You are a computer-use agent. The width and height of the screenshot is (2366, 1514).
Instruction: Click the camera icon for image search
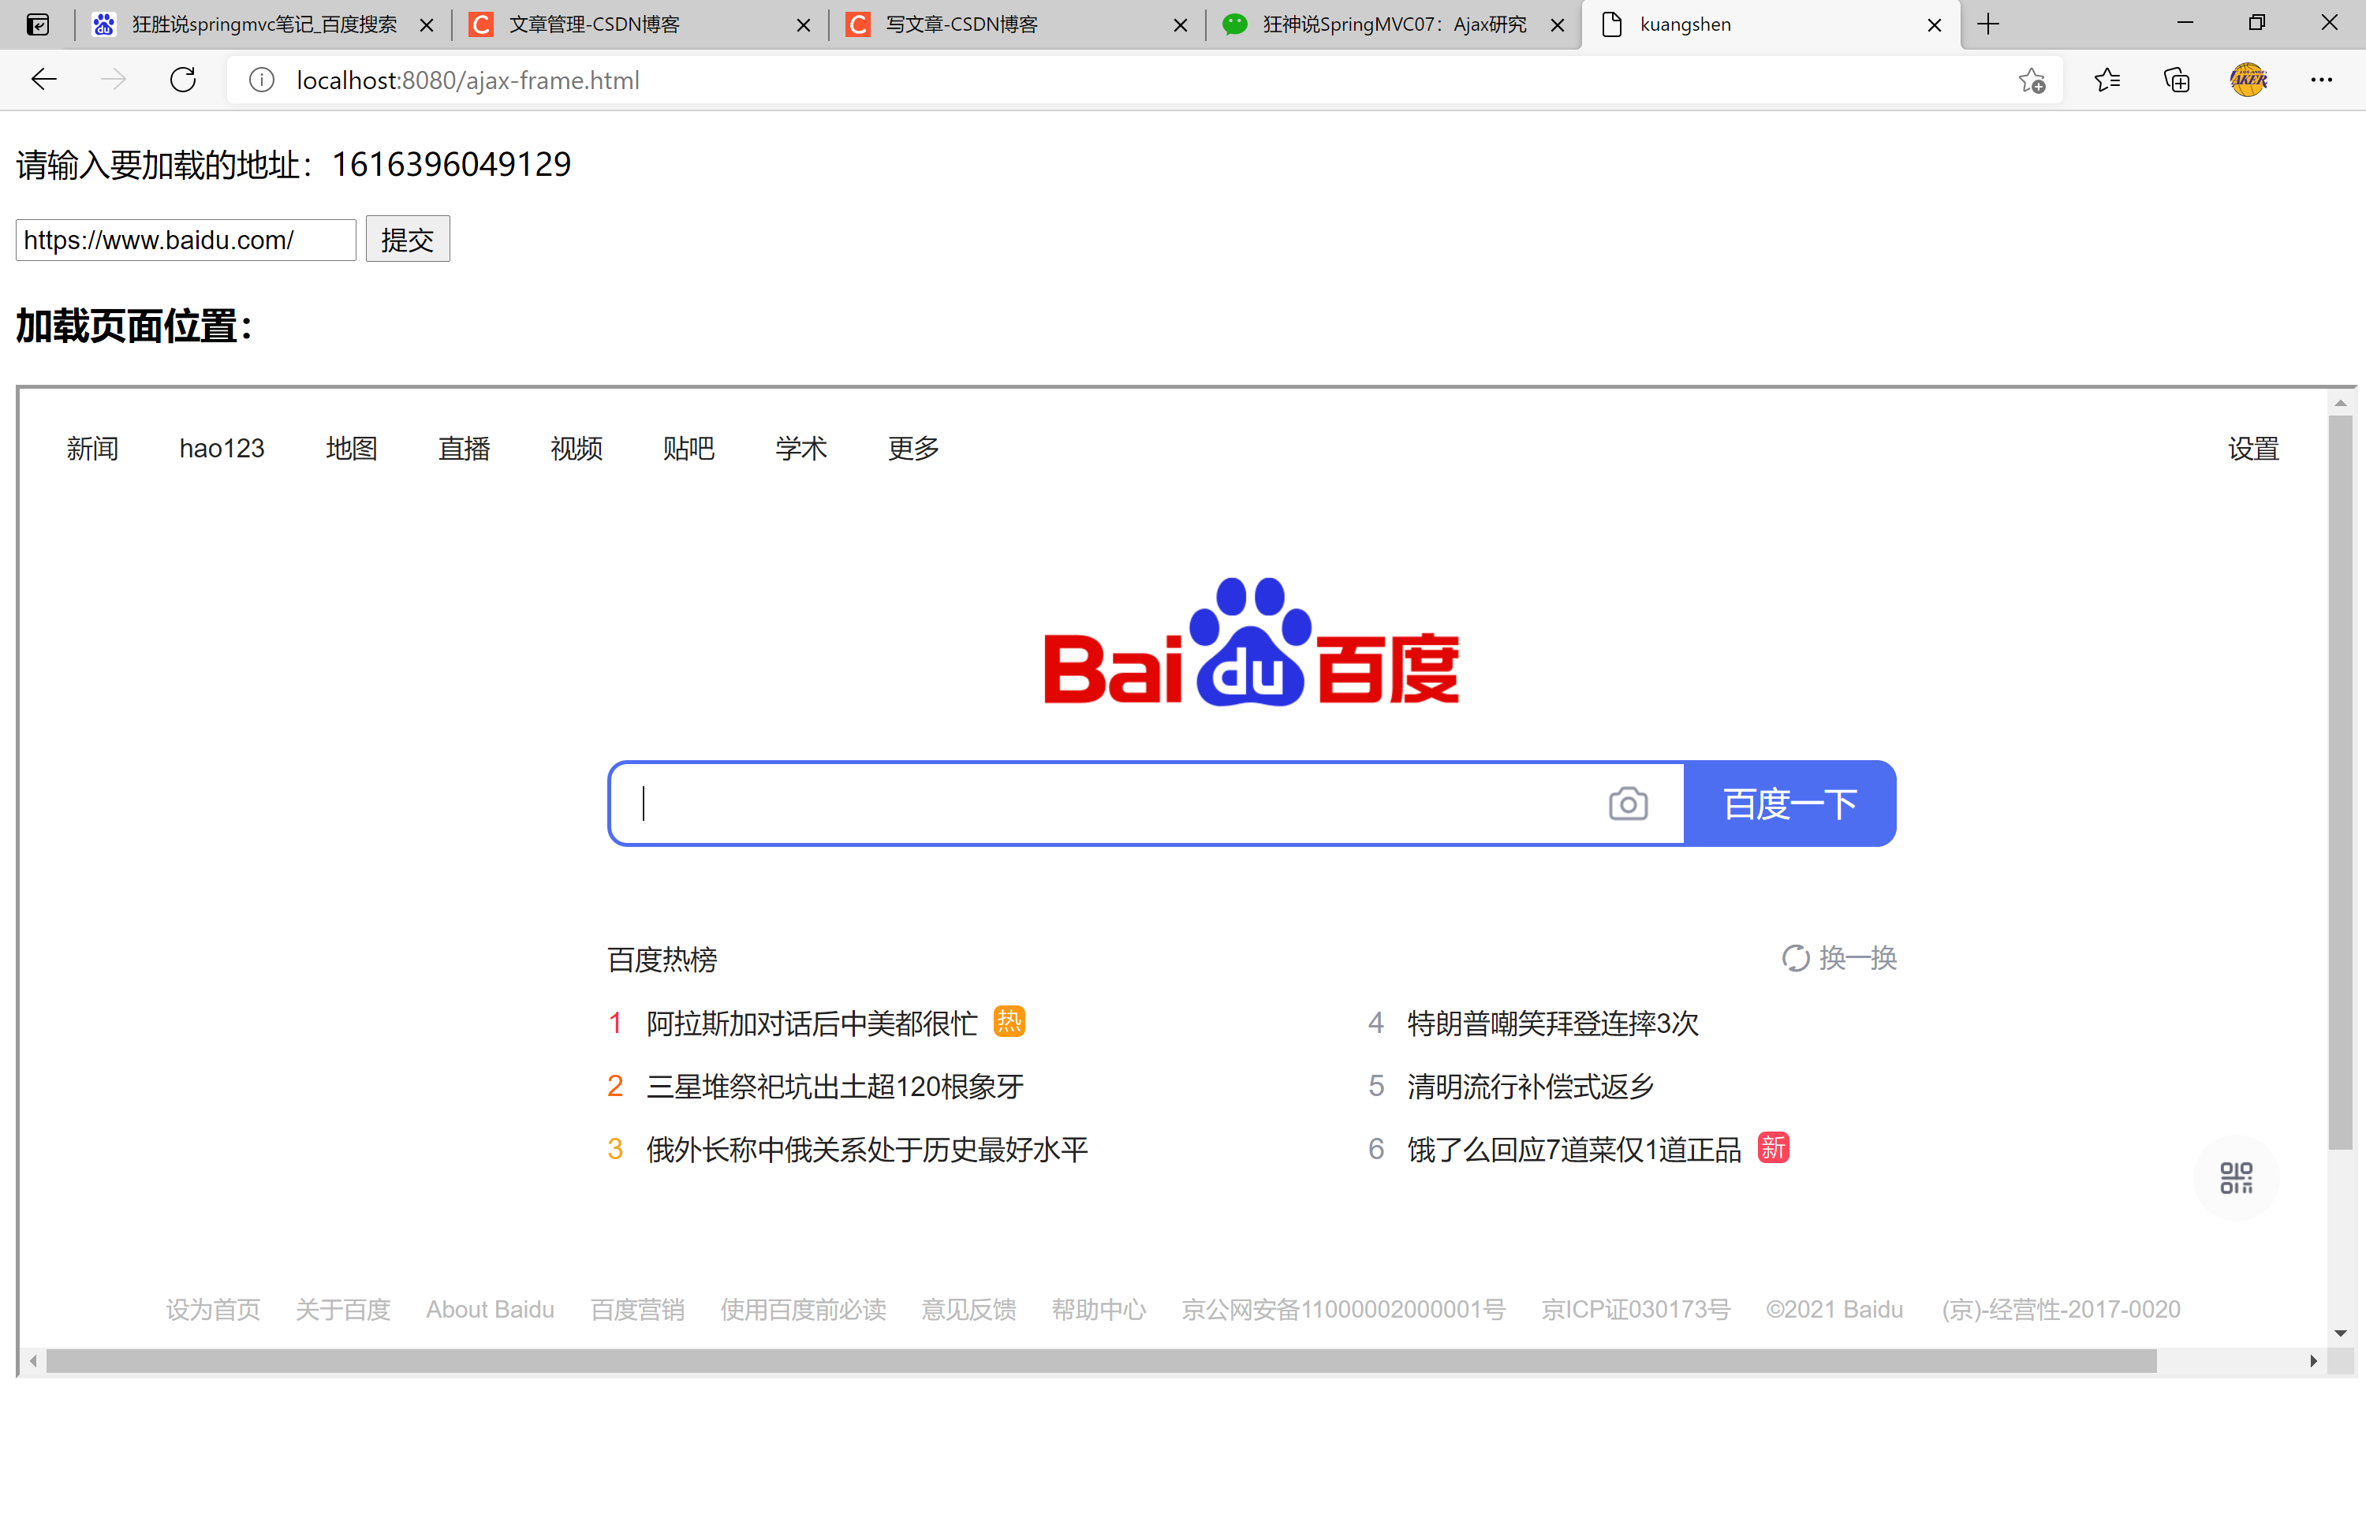[x=1629, y=804]
